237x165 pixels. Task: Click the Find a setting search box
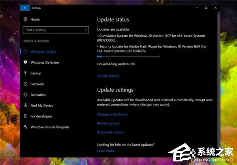coord(56,30)
